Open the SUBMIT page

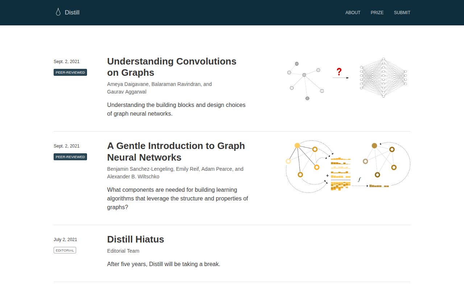[402, 12]
